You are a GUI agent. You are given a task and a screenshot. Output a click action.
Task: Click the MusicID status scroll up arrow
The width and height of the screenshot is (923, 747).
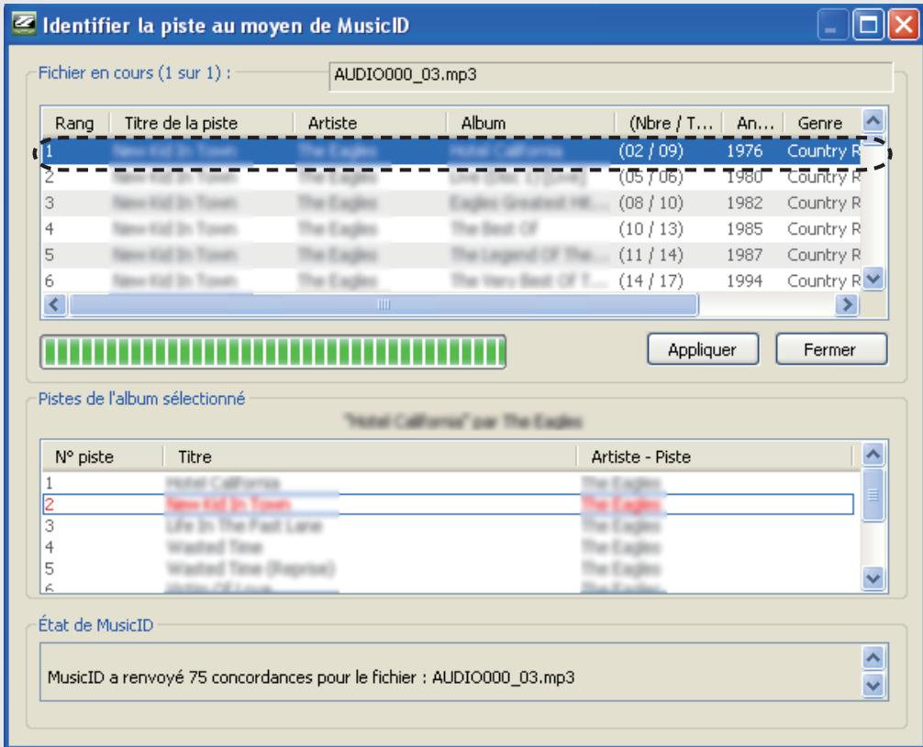873,657
